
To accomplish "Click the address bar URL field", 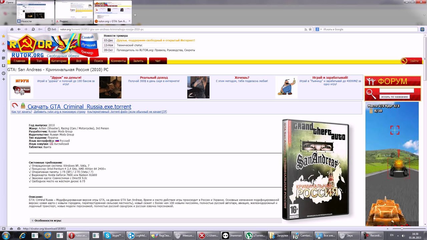I will tap(180, 29).
